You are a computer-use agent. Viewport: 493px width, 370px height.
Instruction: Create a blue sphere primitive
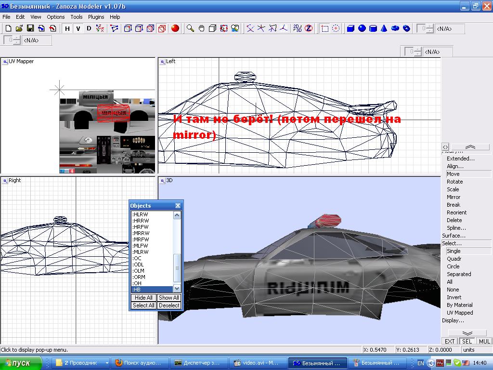pyautogui.click(x=362, y=28)
